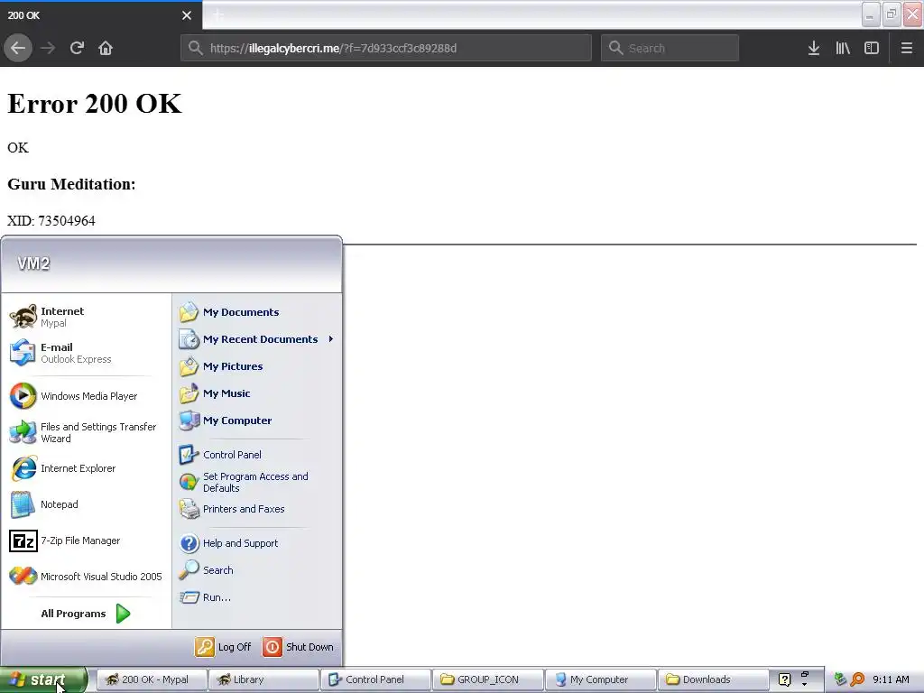Expand All Programs list

86,614
